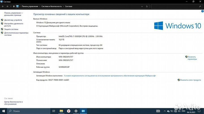The image size is (204, 114).
Task: Open Yandex Browser from the taskbar
Action: pyautogui.click(x=69, y=111)
